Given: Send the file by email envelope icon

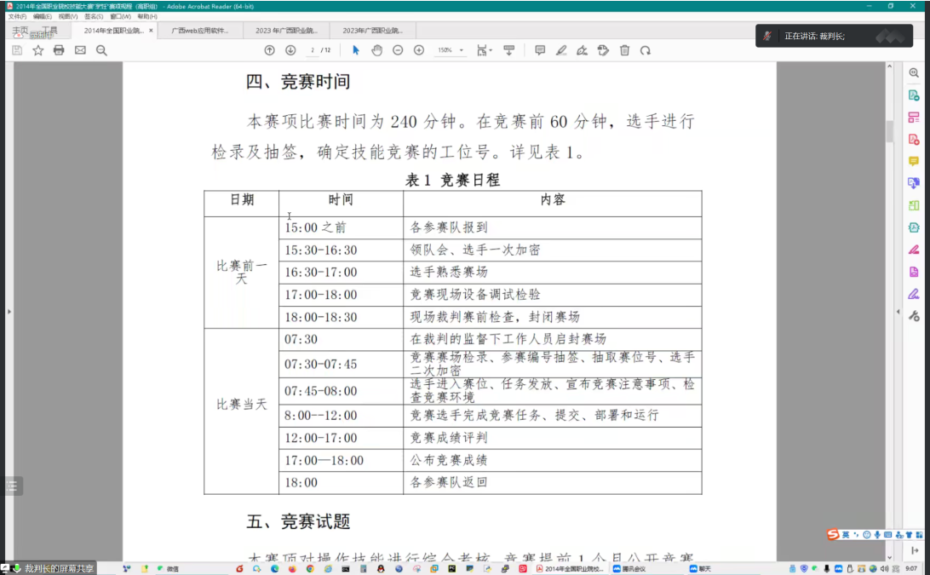Looking at the screenshot, I should [x=80, y=50].
